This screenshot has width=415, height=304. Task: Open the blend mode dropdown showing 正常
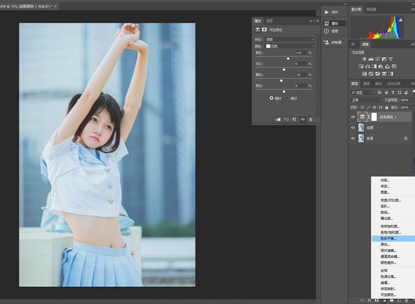366,100
